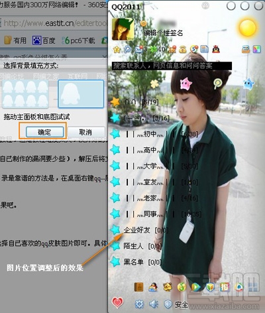Expand the 大学 contact group

tap(156, 166)
